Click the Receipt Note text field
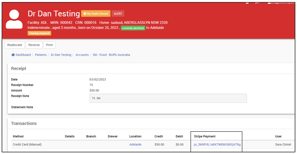 coord(168,98)
